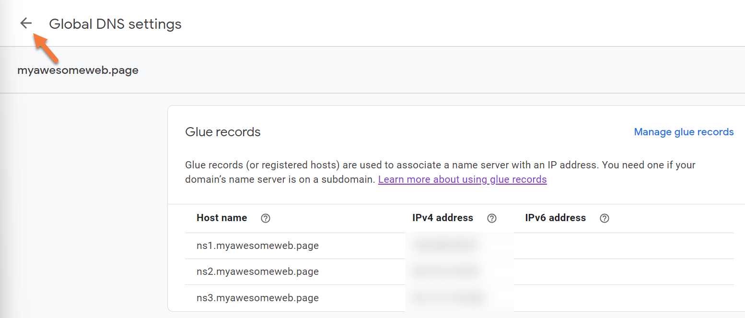Open the IPv4 address help icon

(491, 218)
